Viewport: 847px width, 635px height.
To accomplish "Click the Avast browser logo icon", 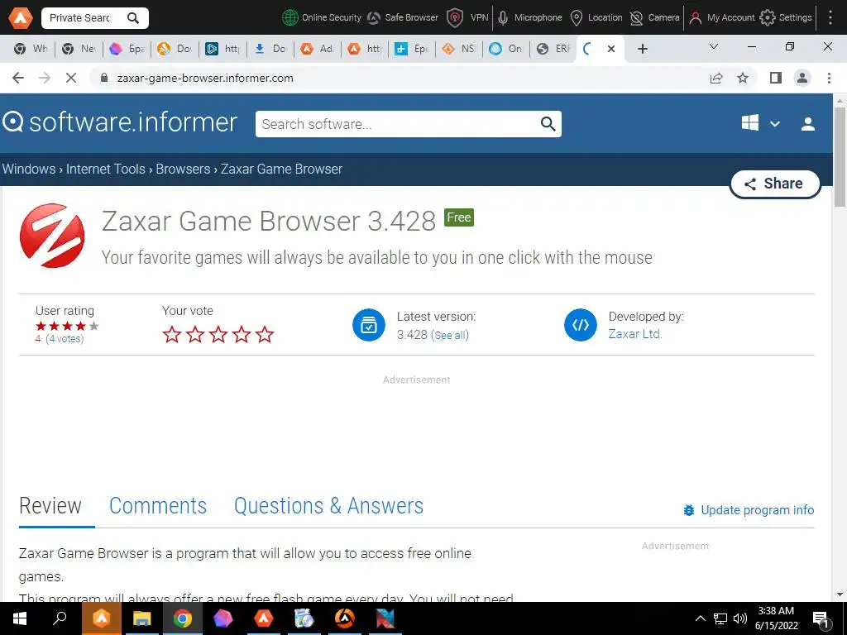I will 20,18.
